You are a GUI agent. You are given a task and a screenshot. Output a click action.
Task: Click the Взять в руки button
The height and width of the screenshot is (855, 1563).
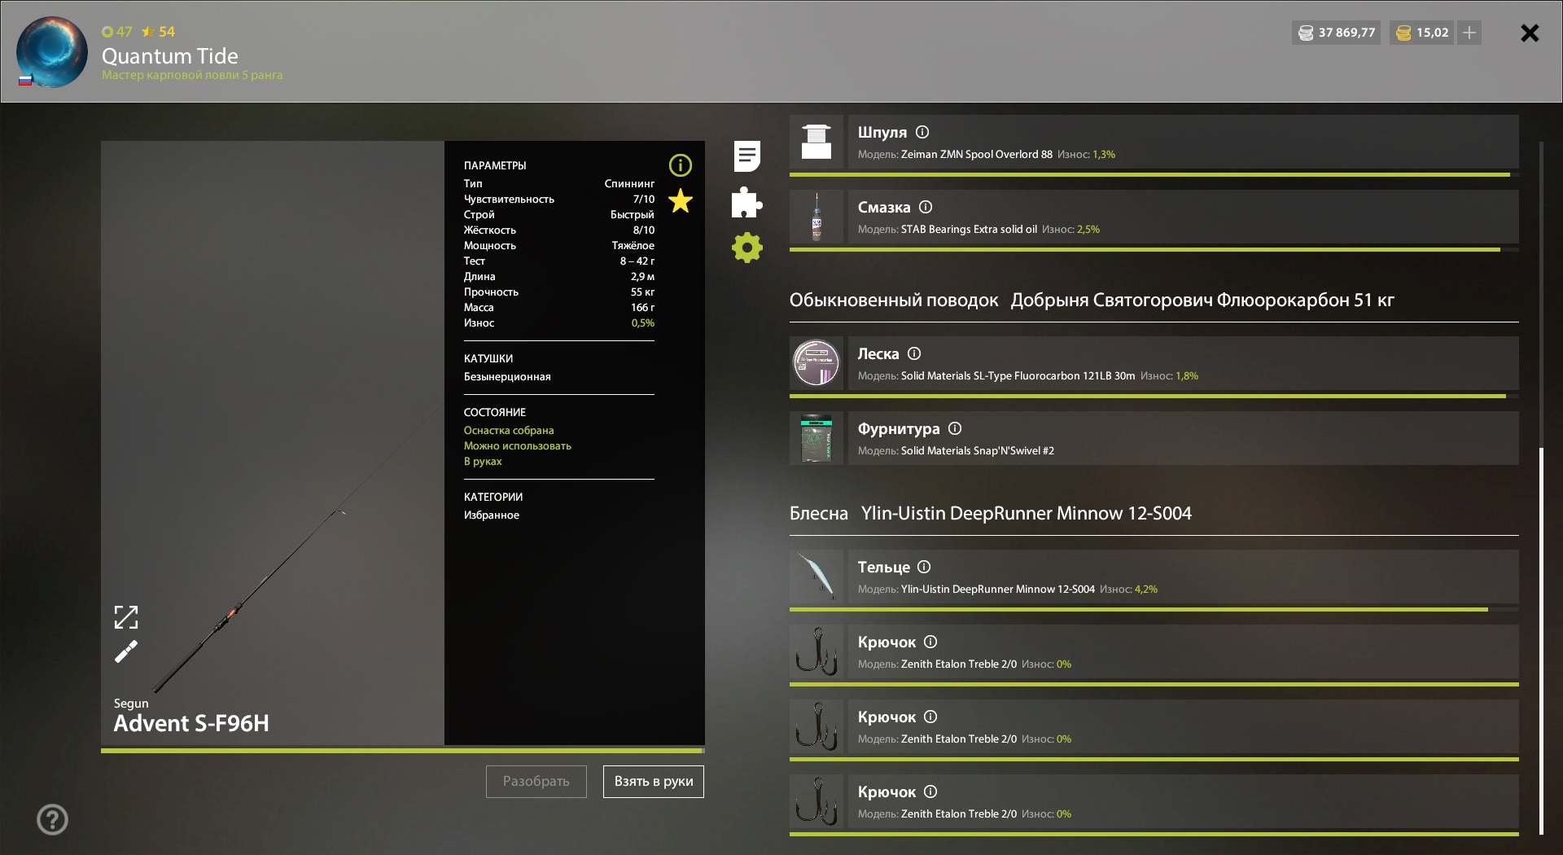pos(654,782)
